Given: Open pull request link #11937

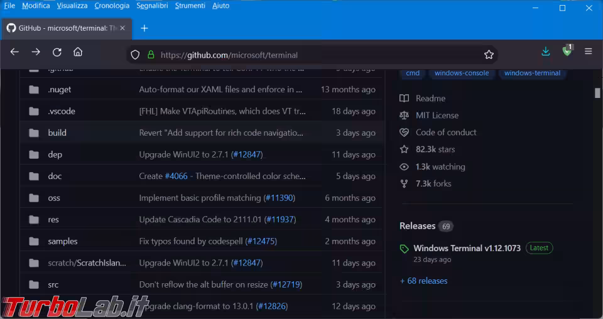Looking at the screenshot, I should click(x=280, y=219).
